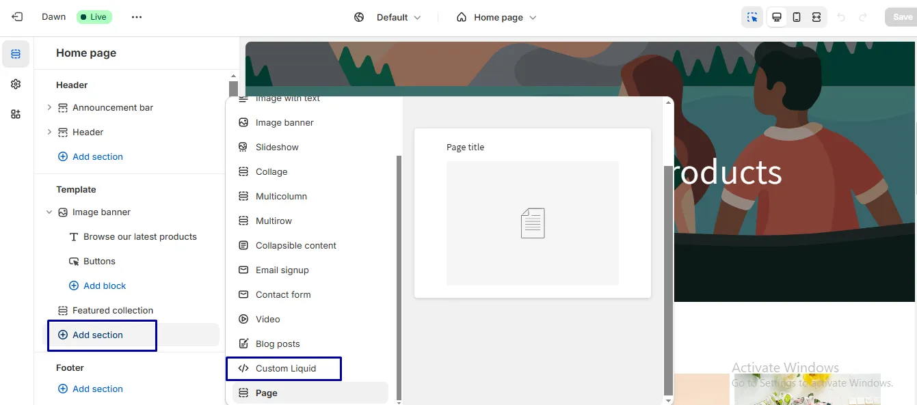Viewport: 917px width, 405px height.
Task: Click the Custom Liquid code icon
Action: point(243,368)
